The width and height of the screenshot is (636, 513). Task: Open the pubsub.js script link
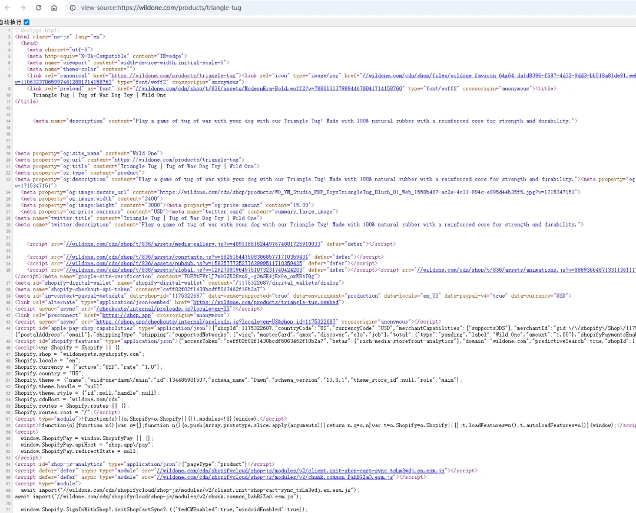184,264
